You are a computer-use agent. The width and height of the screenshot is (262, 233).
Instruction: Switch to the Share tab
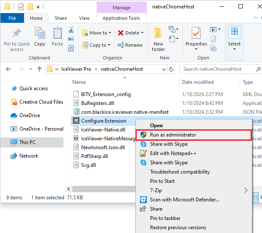[61, 18]
